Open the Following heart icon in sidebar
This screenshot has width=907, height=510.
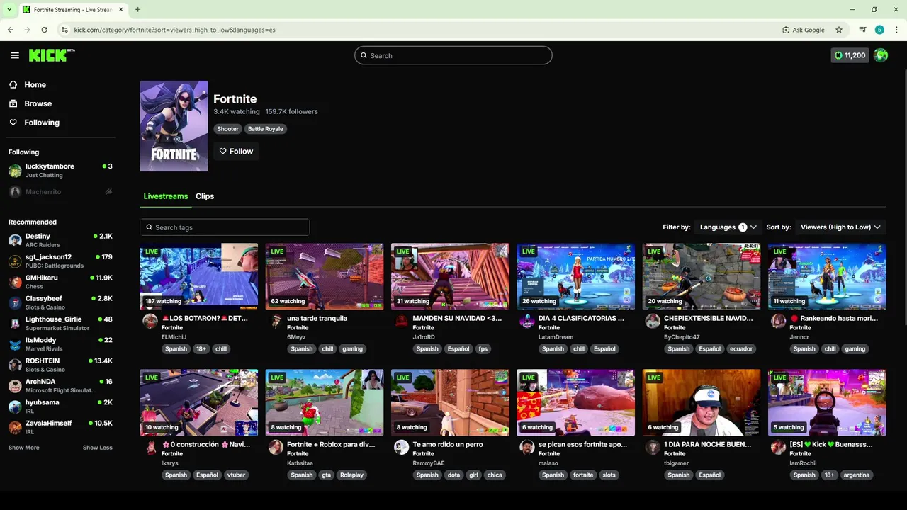click(13, 123)
